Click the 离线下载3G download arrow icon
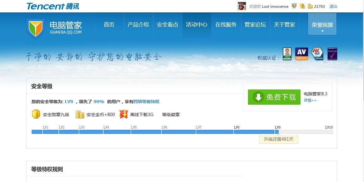 [124, 114]
